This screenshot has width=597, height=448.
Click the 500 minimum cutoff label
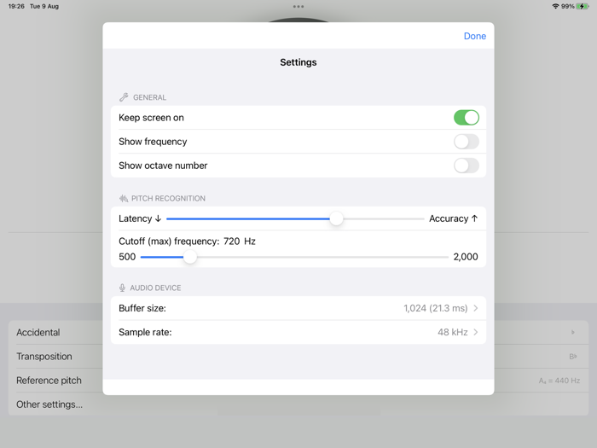[x=127, y=257]
